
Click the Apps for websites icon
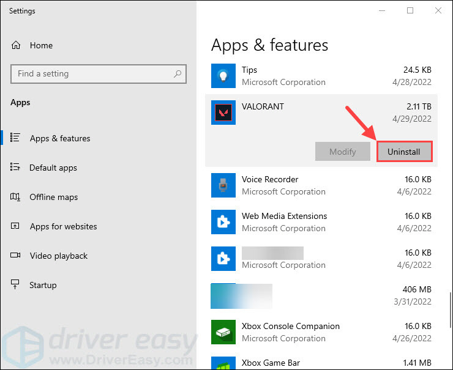coord(15,226)
